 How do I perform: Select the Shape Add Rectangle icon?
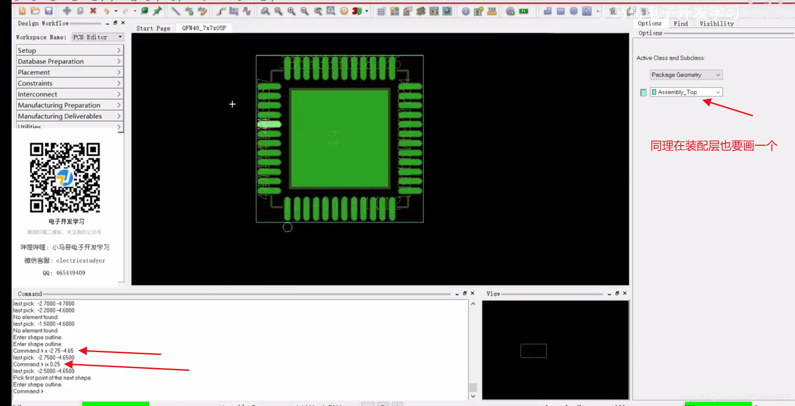[560, 11]
